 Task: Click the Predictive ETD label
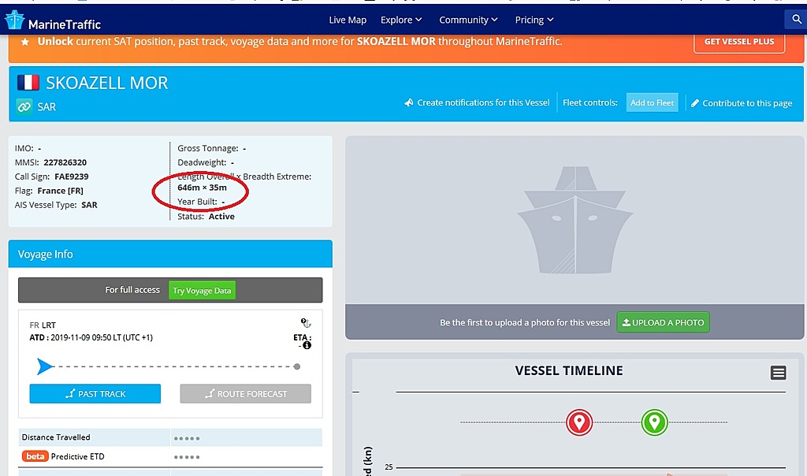coord(78,456)
